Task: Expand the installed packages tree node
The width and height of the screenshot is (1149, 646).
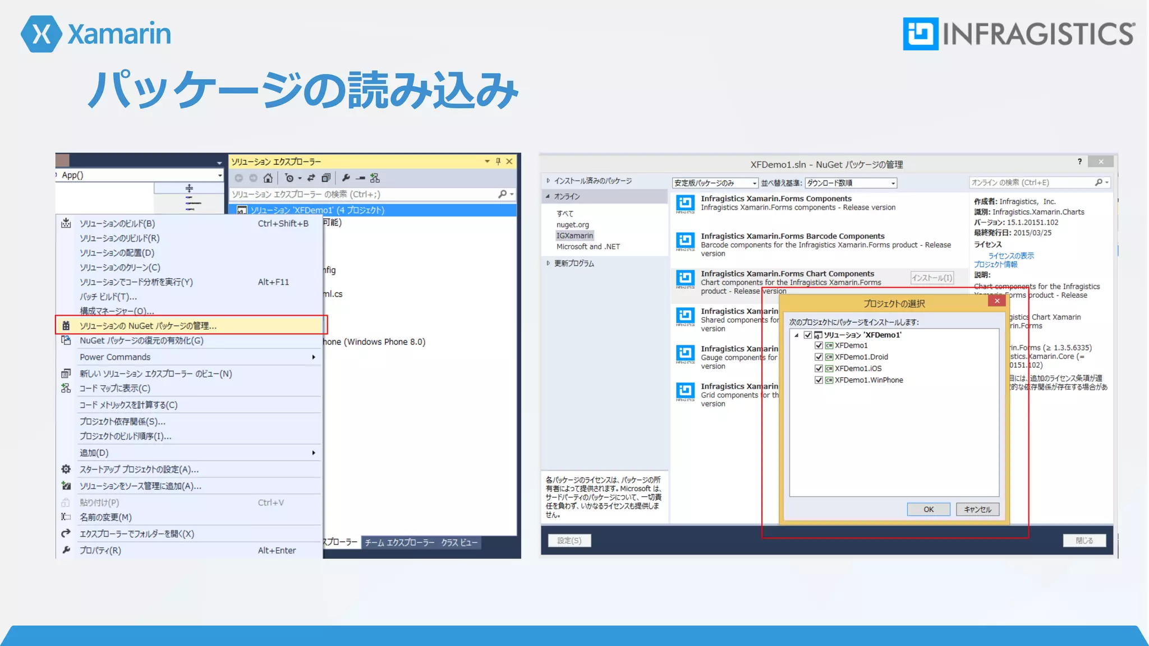Action: point(548,181)
